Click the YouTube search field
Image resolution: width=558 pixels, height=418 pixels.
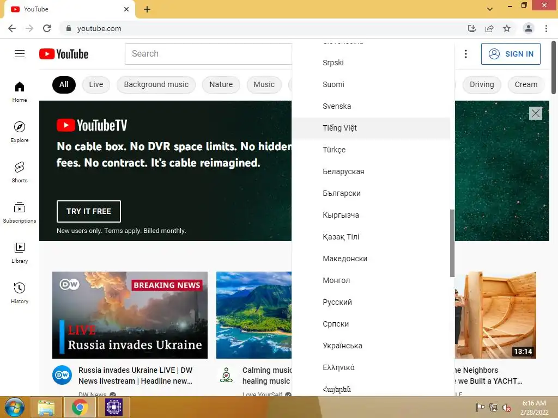pos(208,54)
